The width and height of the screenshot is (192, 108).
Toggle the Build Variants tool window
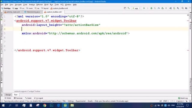point(1,77)
